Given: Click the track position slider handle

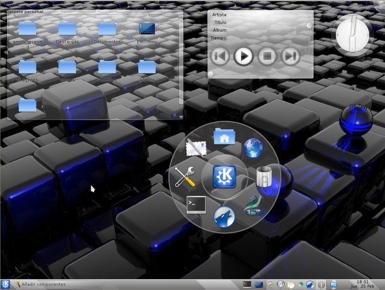Looking at the screenshot, I should click(211, 74).
